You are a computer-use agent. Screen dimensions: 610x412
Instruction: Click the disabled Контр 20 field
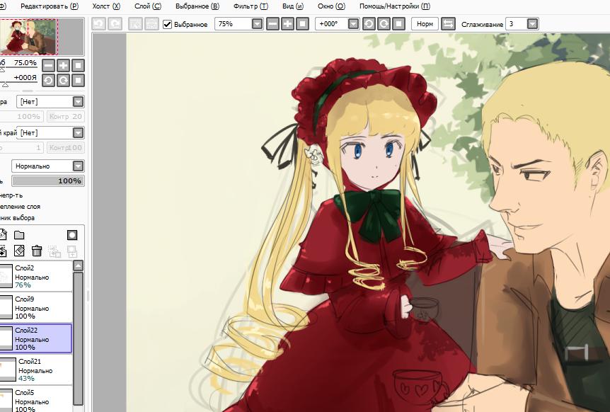pos(65,117)
